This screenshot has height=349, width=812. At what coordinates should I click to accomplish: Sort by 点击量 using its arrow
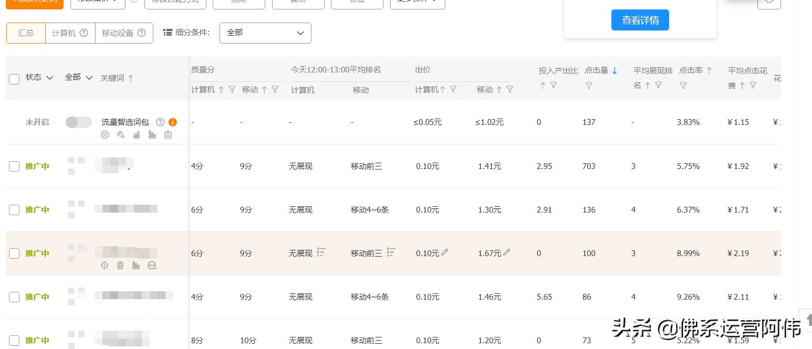pyautogui.click(x=615, y=70)
